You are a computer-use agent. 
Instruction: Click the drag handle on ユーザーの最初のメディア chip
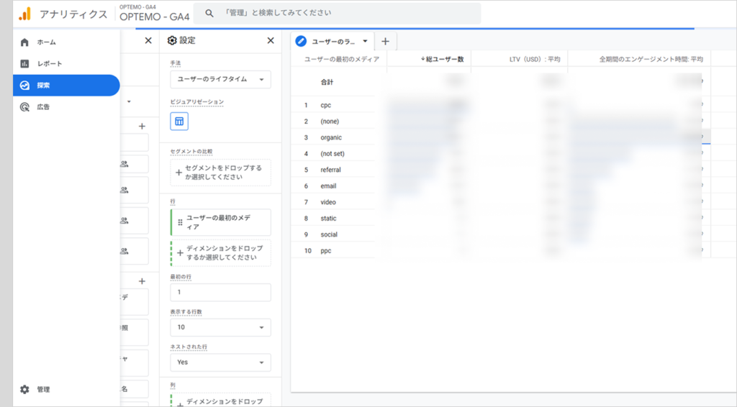[180, 222]
